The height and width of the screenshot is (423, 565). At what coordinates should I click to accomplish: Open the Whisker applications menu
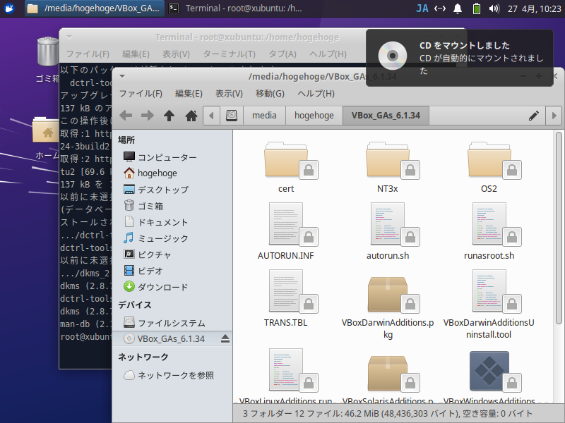(9, 8)
